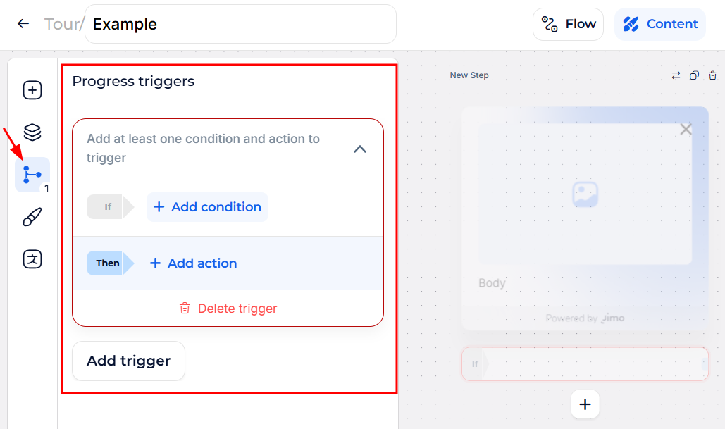
Task: Click Add action
Action: 193,263
